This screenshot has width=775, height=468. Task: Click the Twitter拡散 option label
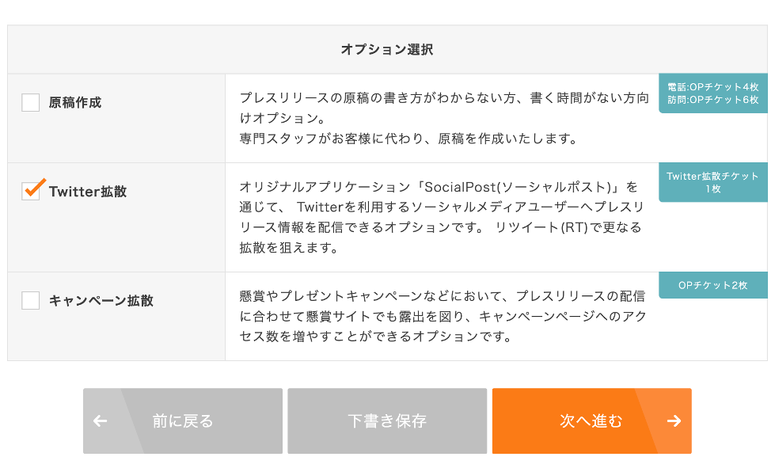(x=88, y=192)
